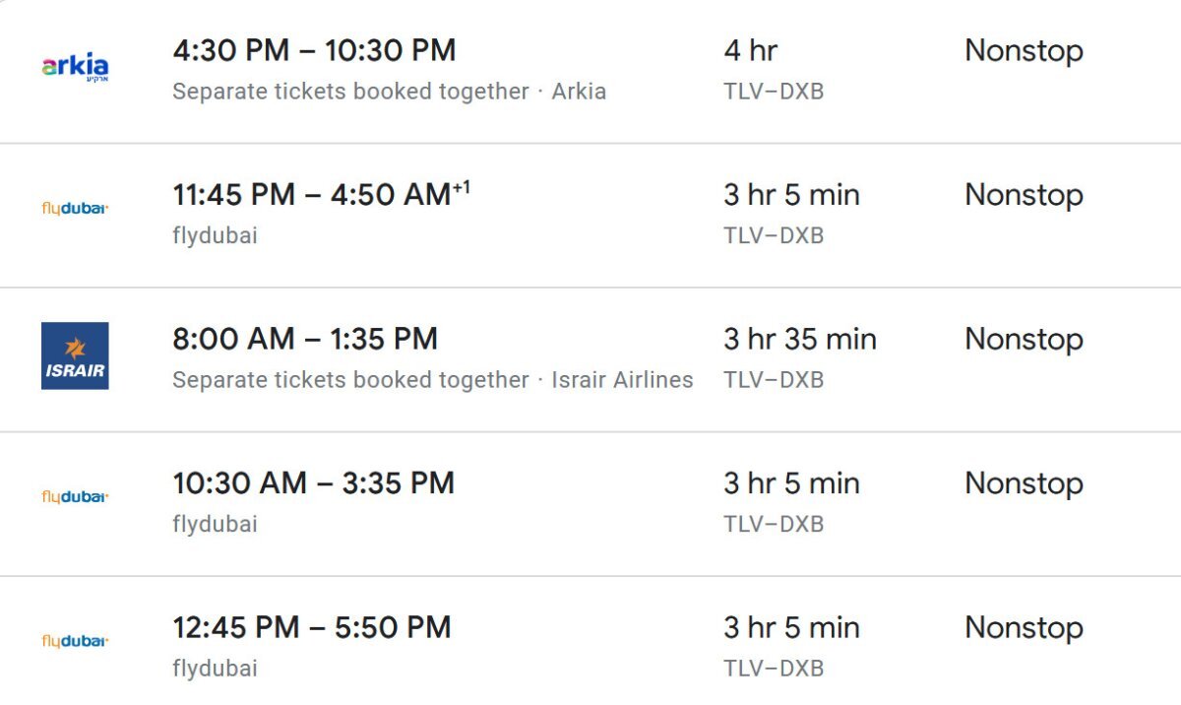Screen dimensions: 1181x705
Task: Select the 4:30 PM – 10:30 PM flight
Action: 590,71
